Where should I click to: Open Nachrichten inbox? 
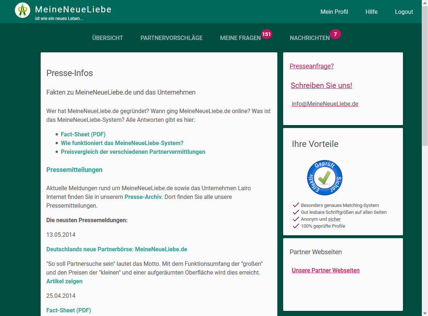click(309, 38)
